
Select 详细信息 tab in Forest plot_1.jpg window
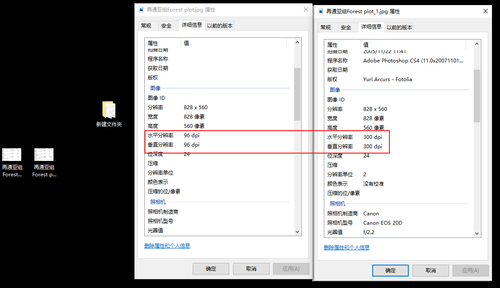pyautogui.click(x=371, y=26)
